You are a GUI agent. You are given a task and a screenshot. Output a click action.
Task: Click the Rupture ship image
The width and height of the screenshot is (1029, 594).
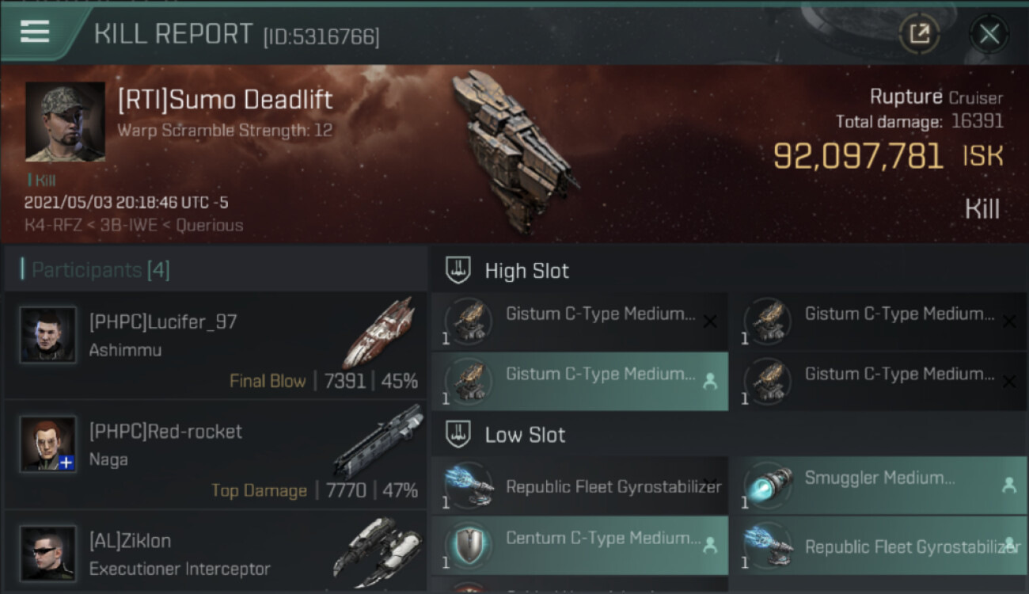tap(512, 150)
